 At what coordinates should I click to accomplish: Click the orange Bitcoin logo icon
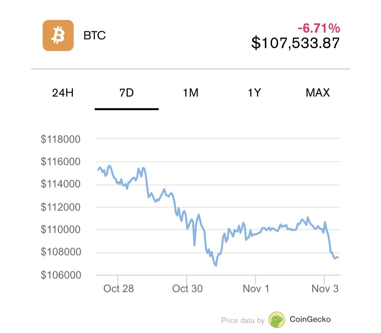(x=58, y=36)
